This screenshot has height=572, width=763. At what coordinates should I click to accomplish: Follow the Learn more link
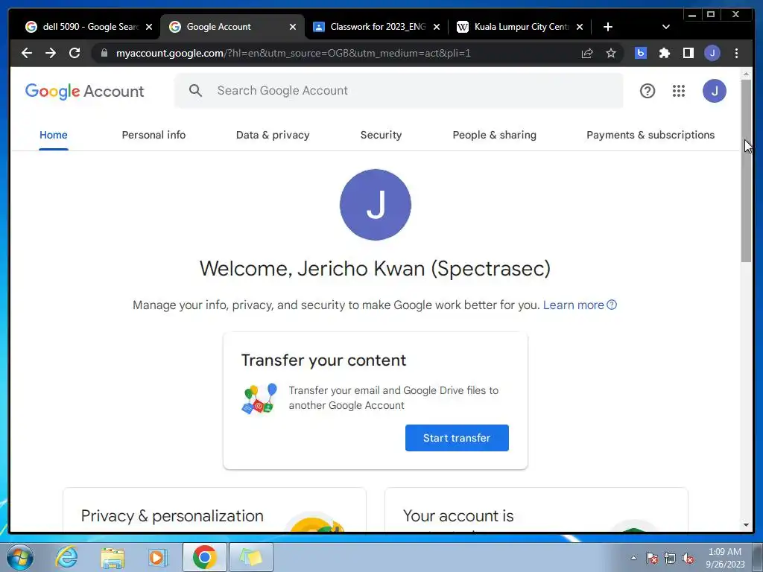580,305
